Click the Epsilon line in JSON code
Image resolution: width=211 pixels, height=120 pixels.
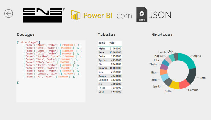[52, 56]
